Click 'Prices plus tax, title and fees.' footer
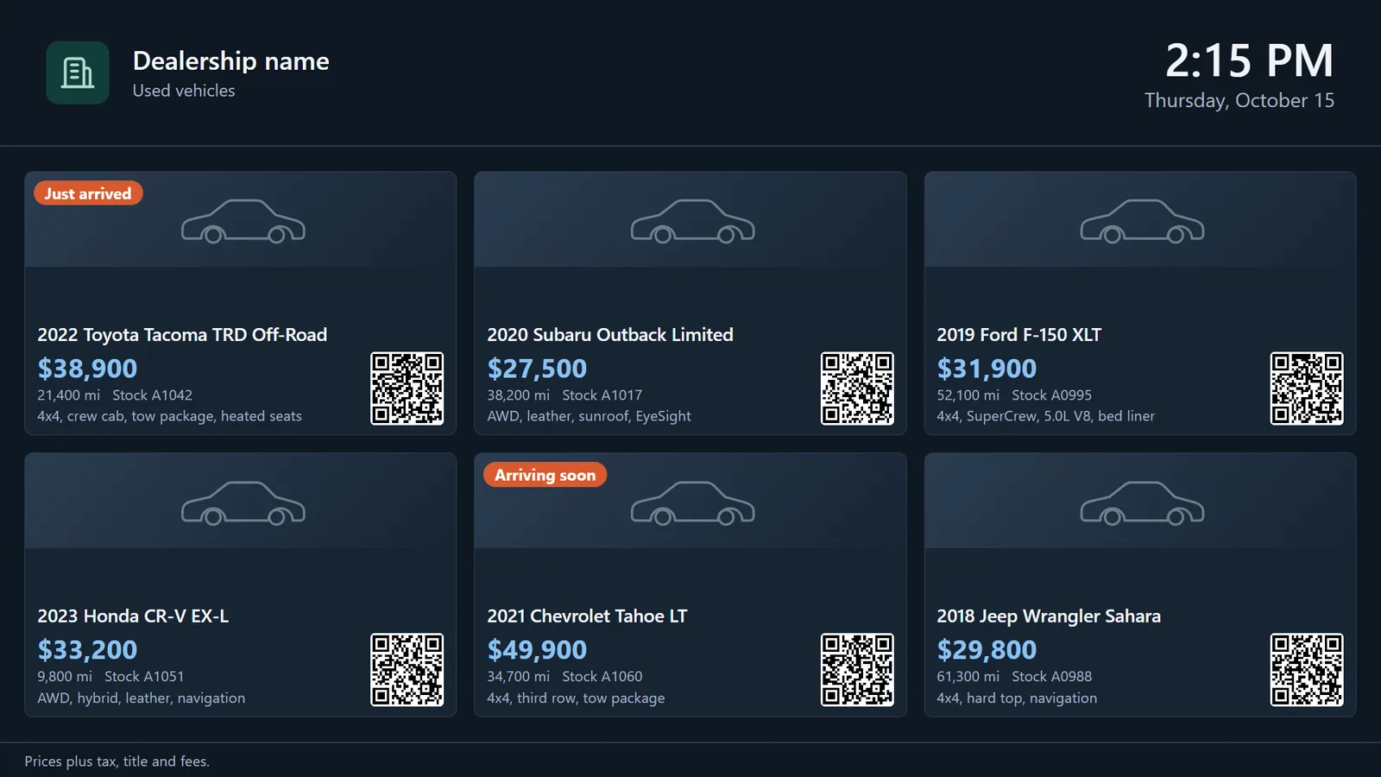Screen dimensions: 1381x777 (117, 761)
